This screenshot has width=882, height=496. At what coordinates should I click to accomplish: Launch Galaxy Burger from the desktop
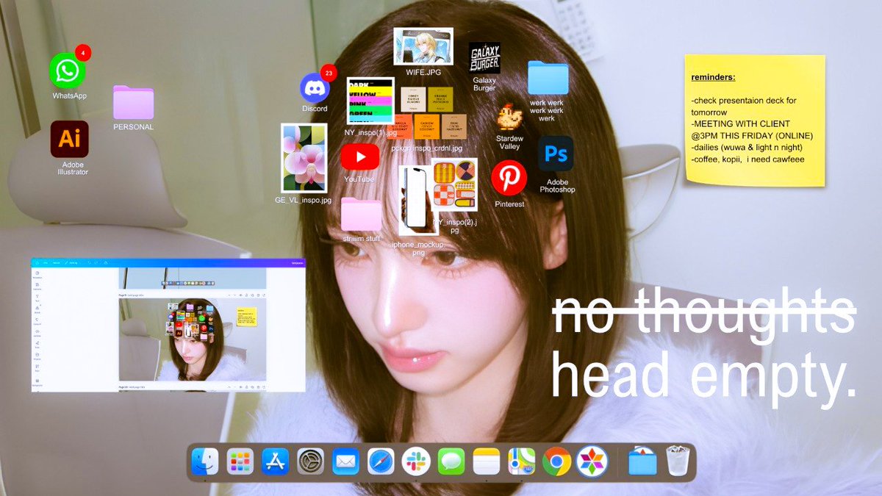(484, 58)
